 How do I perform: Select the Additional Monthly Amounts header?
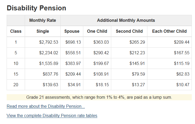click(x=126, y=20)
